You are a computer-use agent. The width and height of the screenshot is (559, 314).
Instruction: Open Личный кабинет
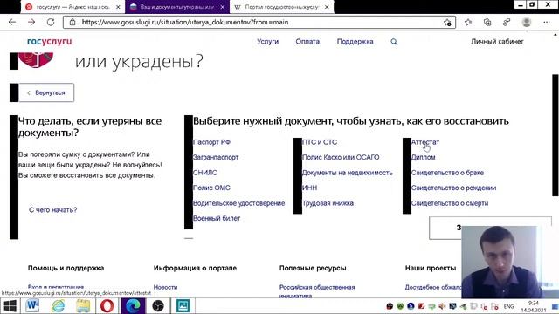coord(497,42)
